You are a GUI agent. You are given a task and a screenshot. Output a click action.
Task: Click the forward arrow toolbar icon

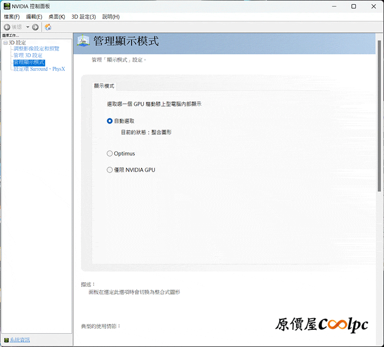tap(35, 27)
